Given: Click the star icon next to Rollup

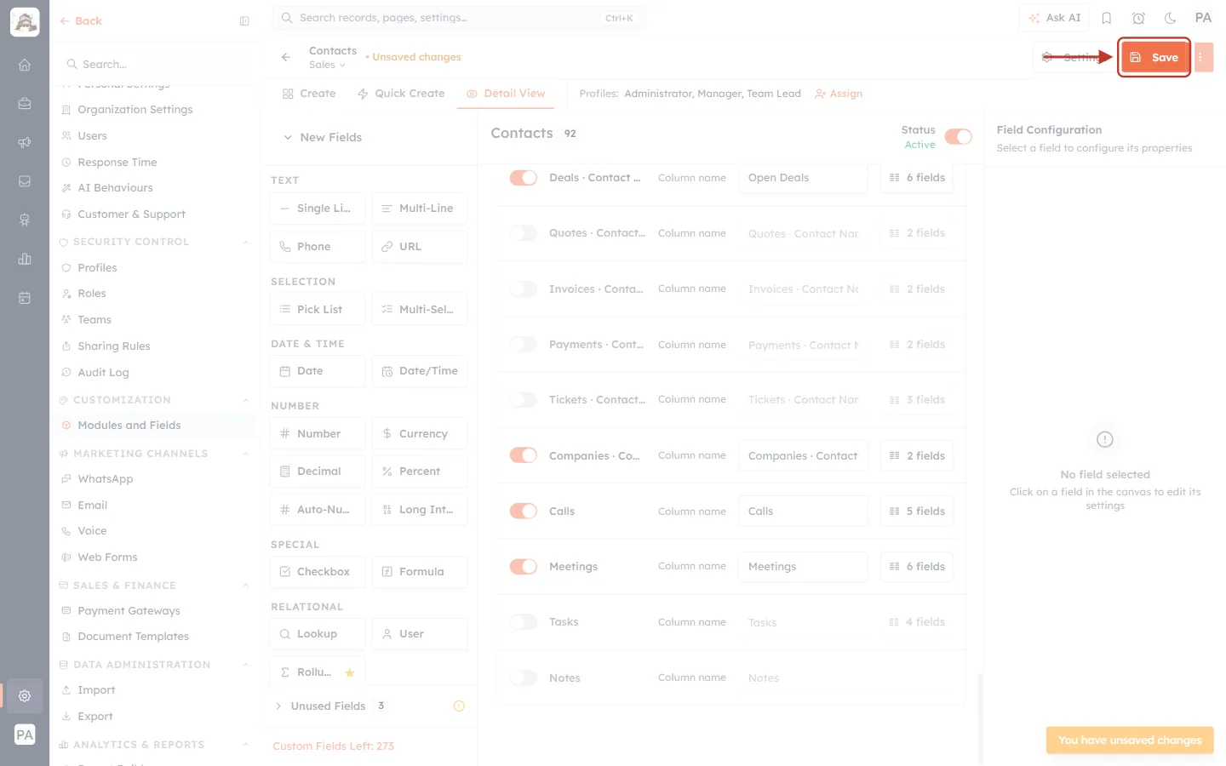Looking at the screenshot, I should coord(350,672).
